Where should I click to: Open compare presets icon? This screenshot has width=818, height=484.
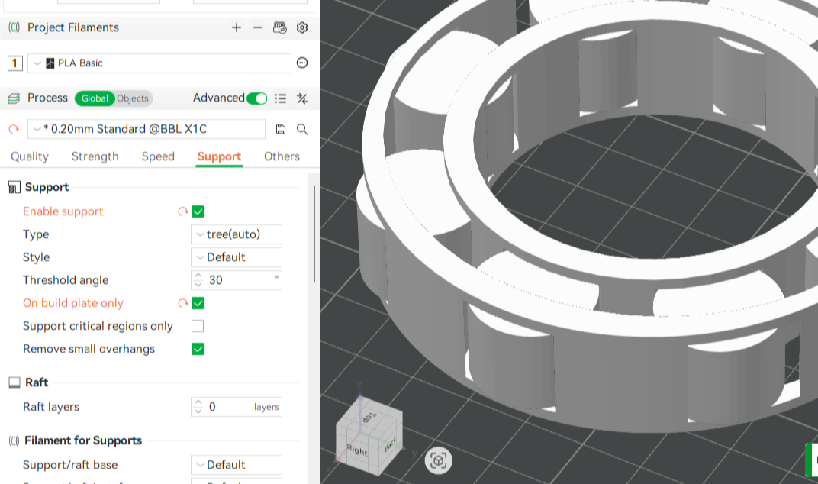(302, 98)
